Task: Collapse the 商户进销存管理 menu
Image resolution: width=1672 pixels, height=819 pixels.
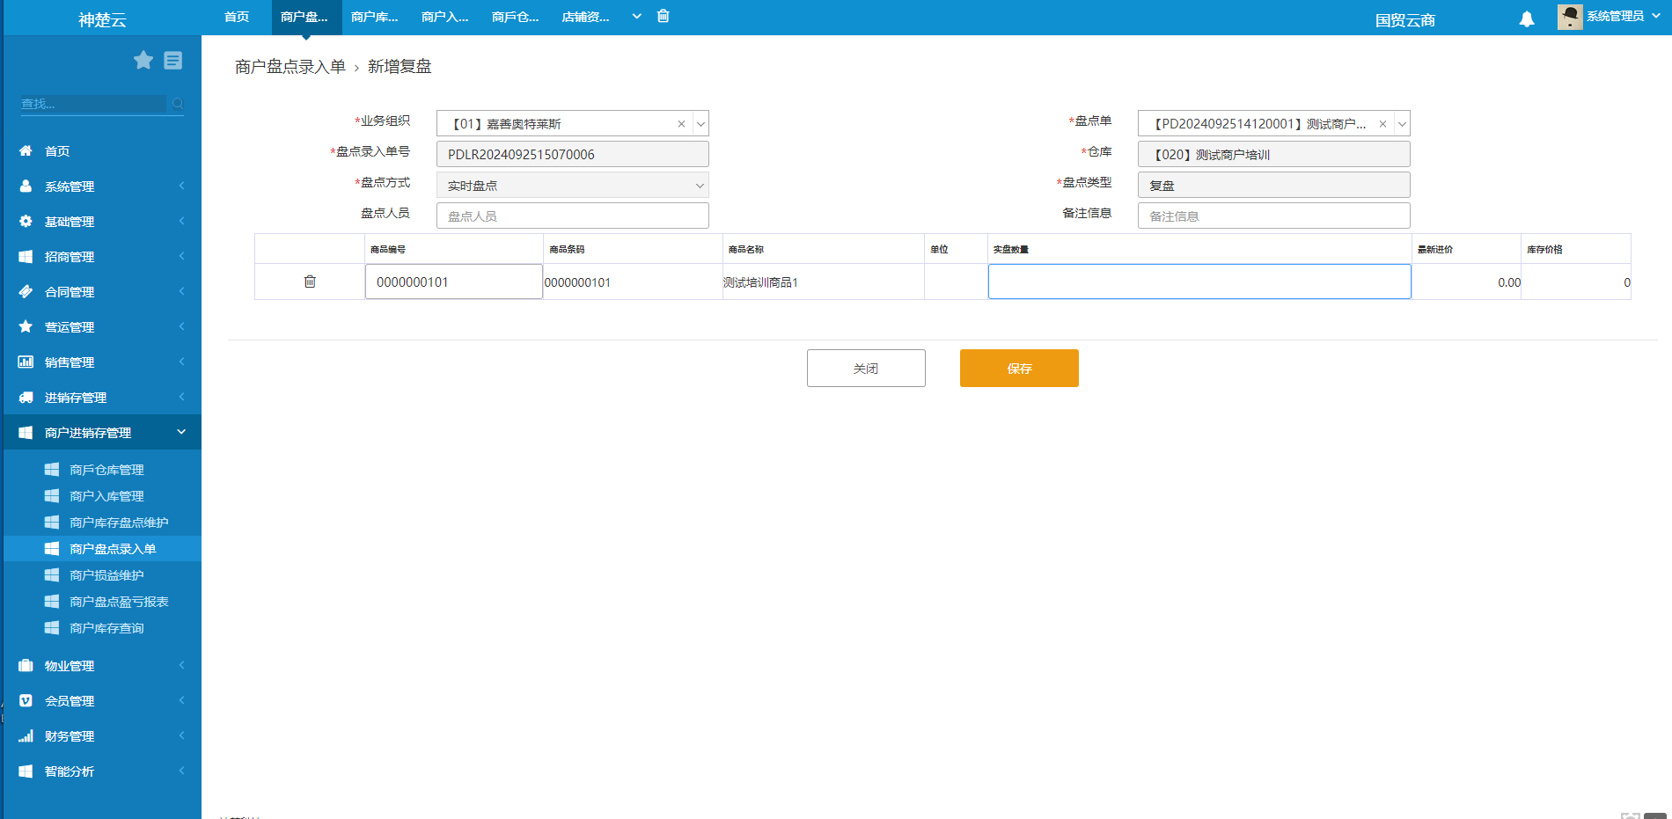Action: pyautogui.click(x=181, y=431)
